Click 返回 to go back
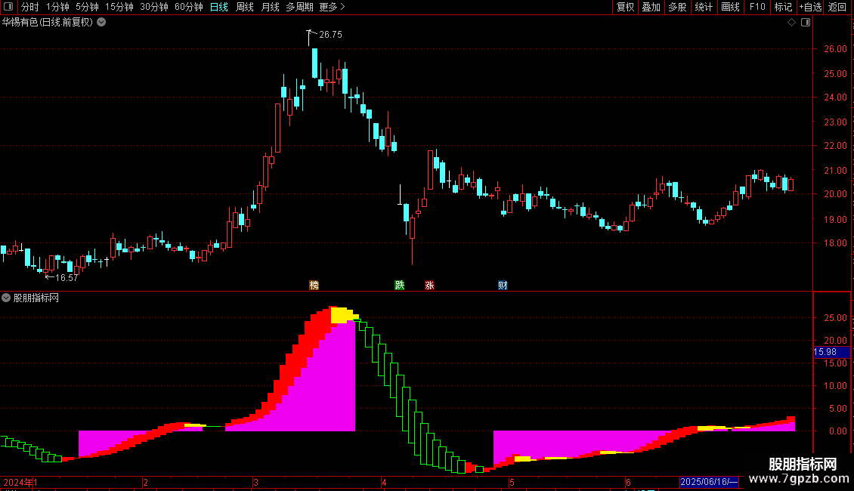Viewport: 854px width, 491px height. click(x=837, y=7)
